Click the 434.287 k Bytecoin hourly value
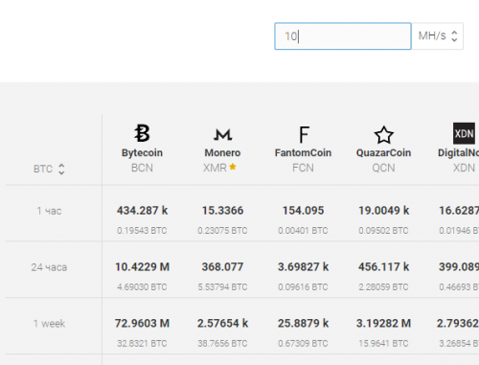 click(x=142, y=211)
